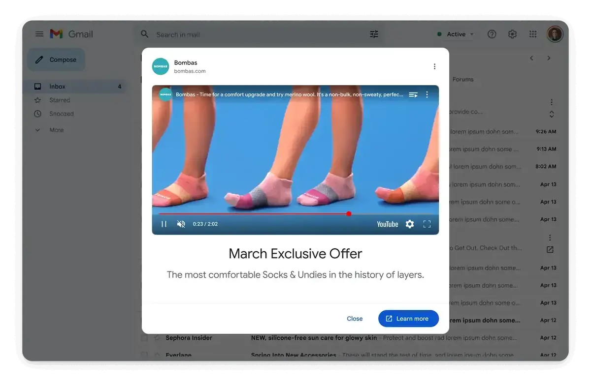The width and height of the screenshot is (591, 385).
Task: Enter fullscreen video mode
Action: pyautogui.click(x=427, y=224)
